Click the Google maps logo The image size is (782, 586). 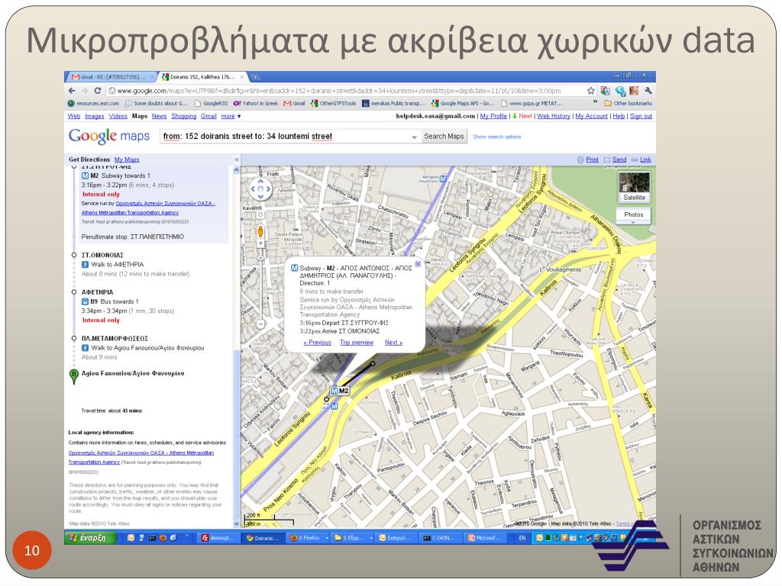point(108,136)
